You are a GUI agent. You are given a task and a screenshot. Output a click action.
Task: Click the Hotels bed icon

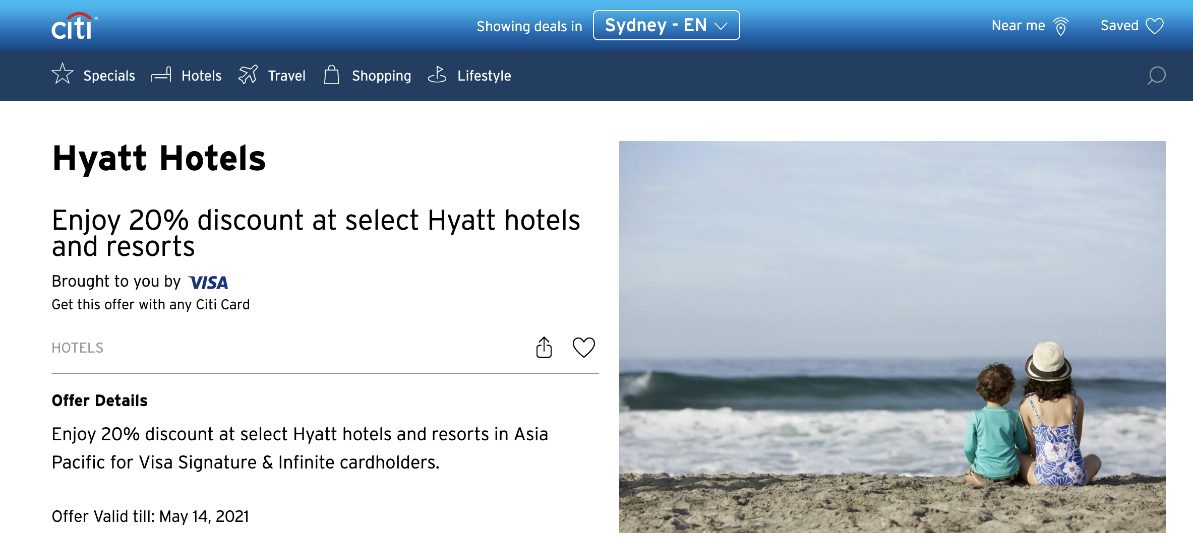coord(161,75)
